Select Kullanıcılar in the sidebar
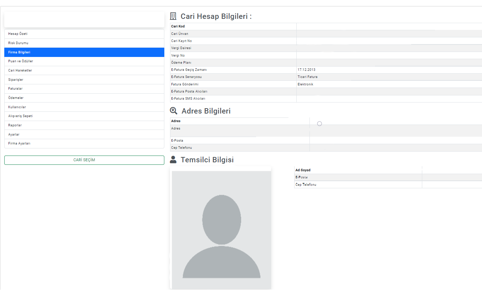Screen dimensions: 482x294 click(x=84, y=107)
